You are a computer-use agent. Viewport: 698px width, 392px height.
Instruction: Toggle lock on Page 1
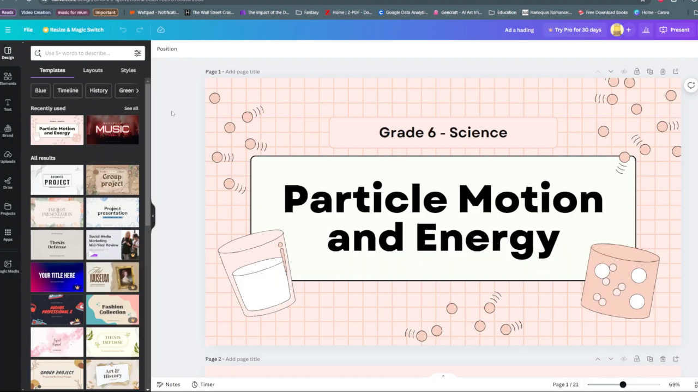pos(637,71)
